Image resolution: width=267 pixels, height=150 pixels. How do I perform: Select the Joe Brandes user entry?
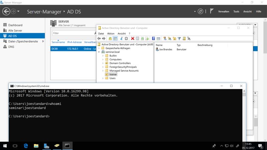(163, 49)
